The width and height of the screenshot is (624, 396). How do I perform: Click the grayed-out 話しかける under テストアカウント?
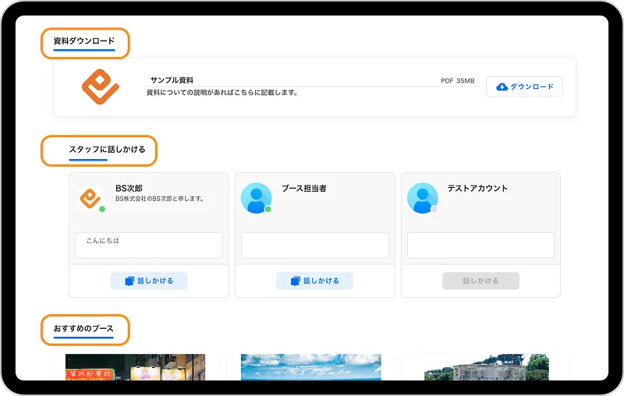tap(480, 281)
